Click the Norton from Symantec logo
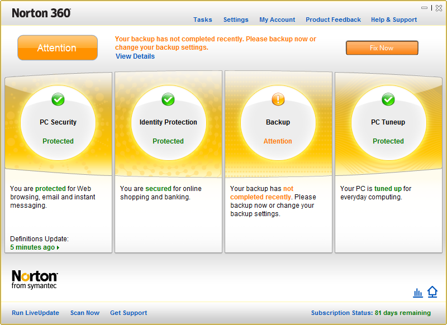Viewport: 447px width, 325px height. pos(35,279)
